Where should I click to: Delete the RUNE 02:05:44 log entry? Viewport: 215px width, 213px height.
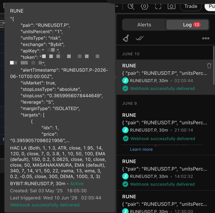209,66
